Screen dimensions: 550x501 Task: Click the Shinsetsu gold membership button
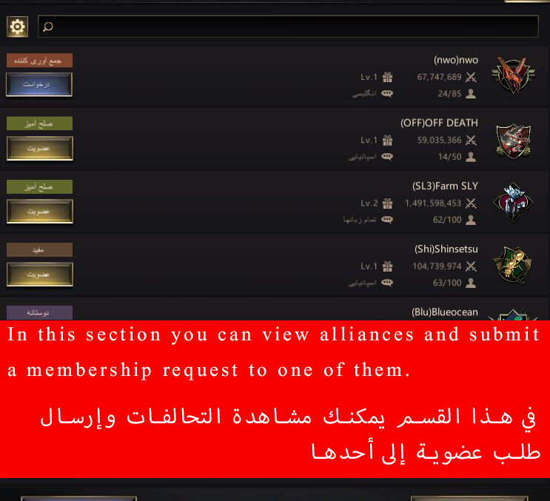tap(40, 274)
